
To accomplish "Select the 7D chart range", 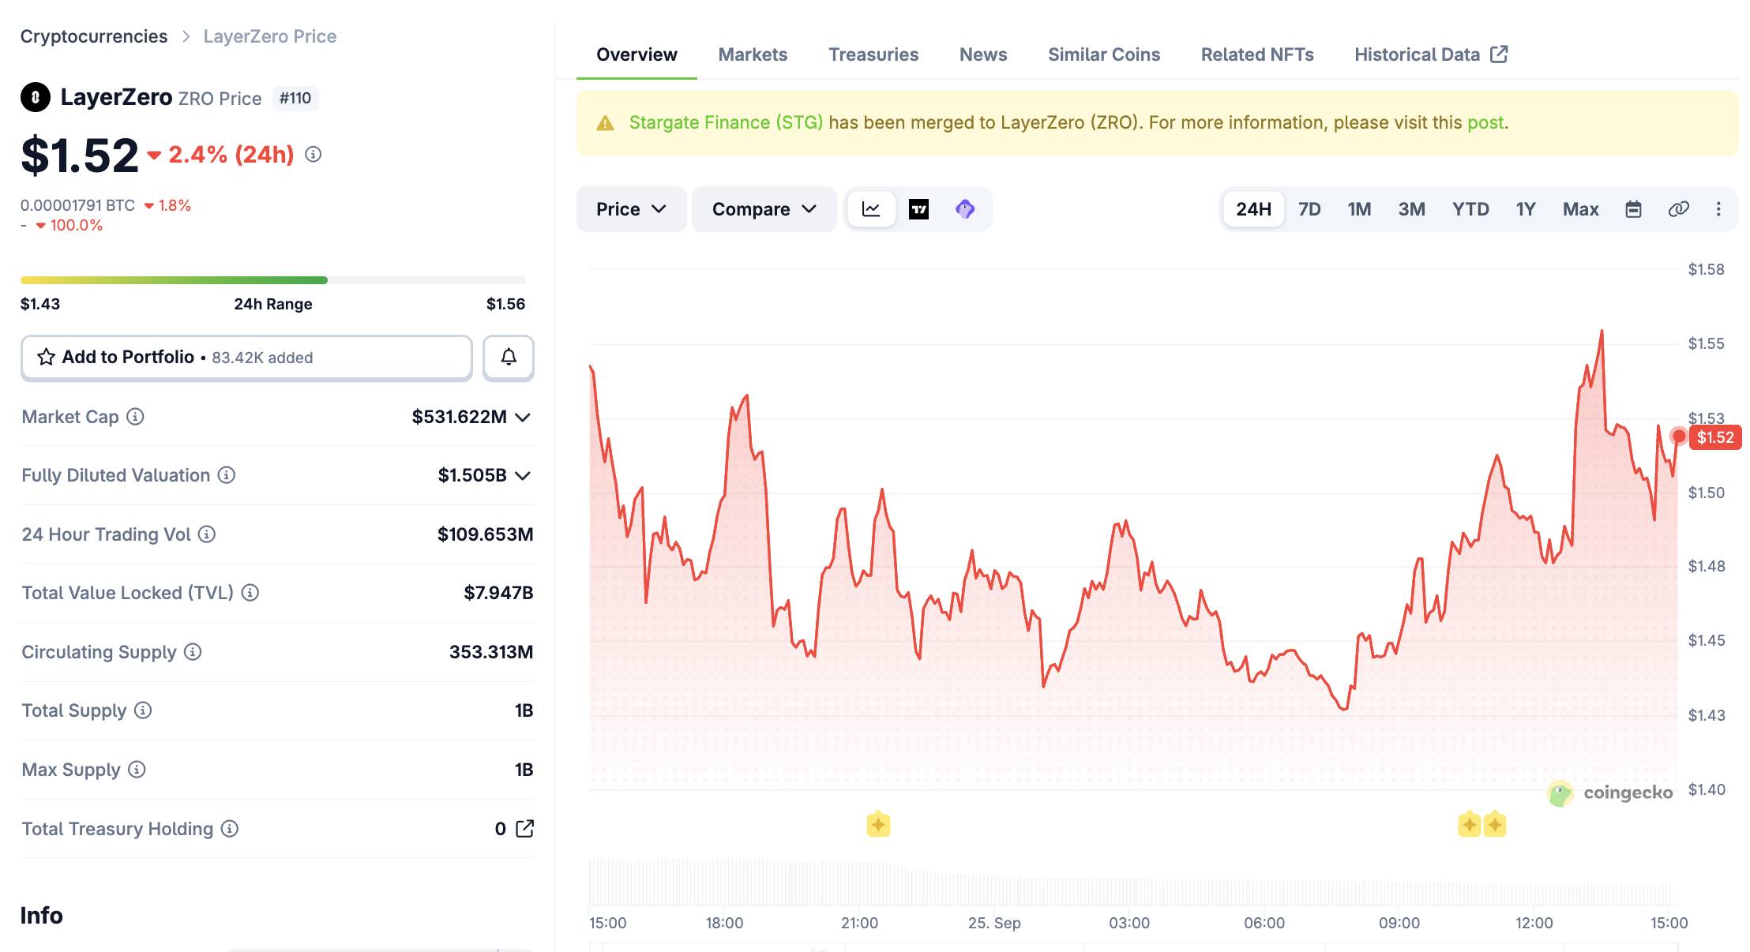I will pyautogui.click(x=1309, y=209).
